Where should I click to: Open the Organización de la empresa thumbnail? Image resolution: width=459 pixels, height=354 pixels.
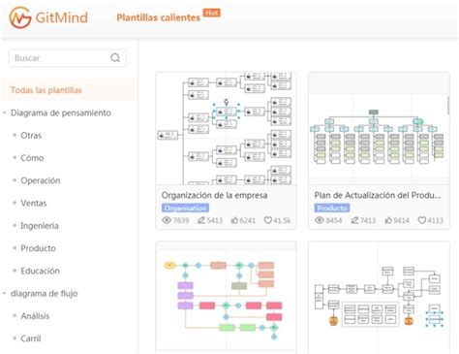pos(226,128)
